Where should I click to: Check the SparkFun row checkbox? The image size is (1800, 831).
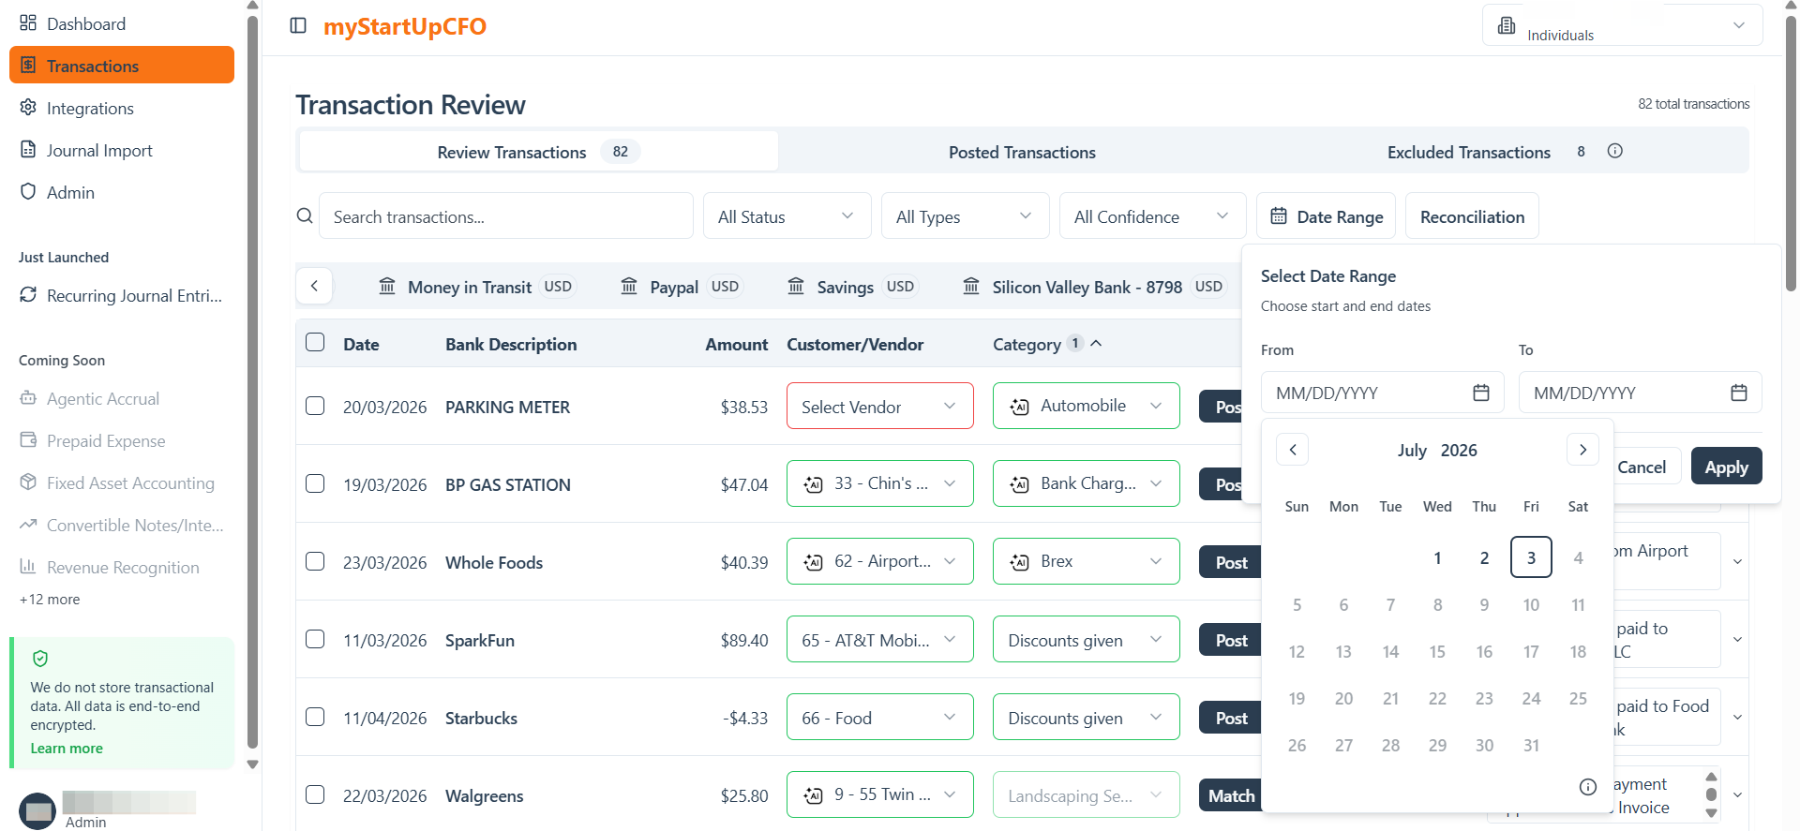tap(315, 639)
